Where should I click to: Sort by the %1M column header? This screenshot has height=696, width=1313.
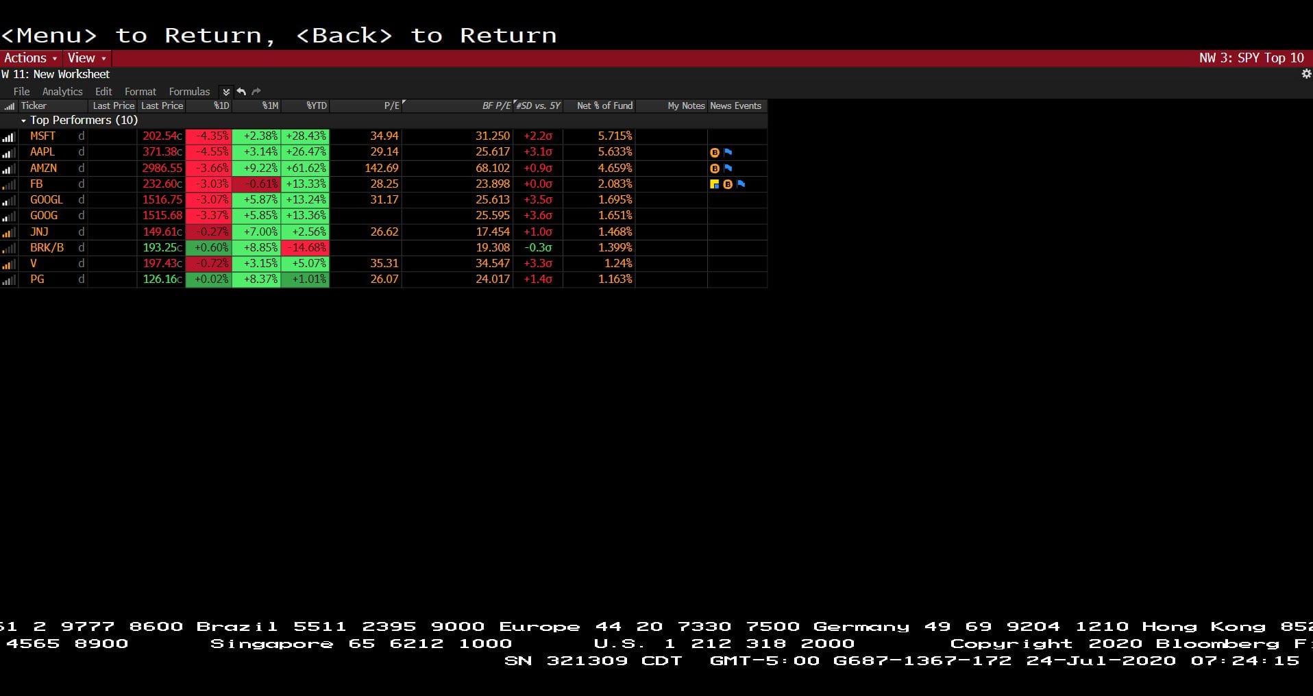256,105
